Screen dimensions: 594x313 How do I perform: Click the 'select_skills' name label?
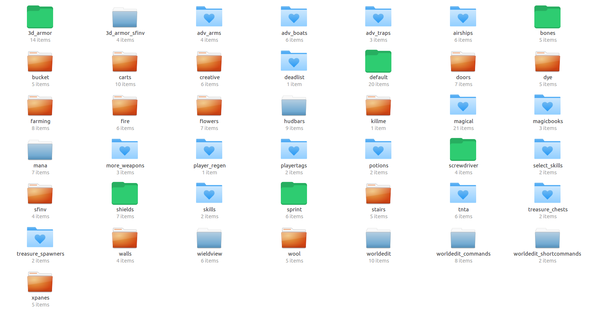point(548,166)
